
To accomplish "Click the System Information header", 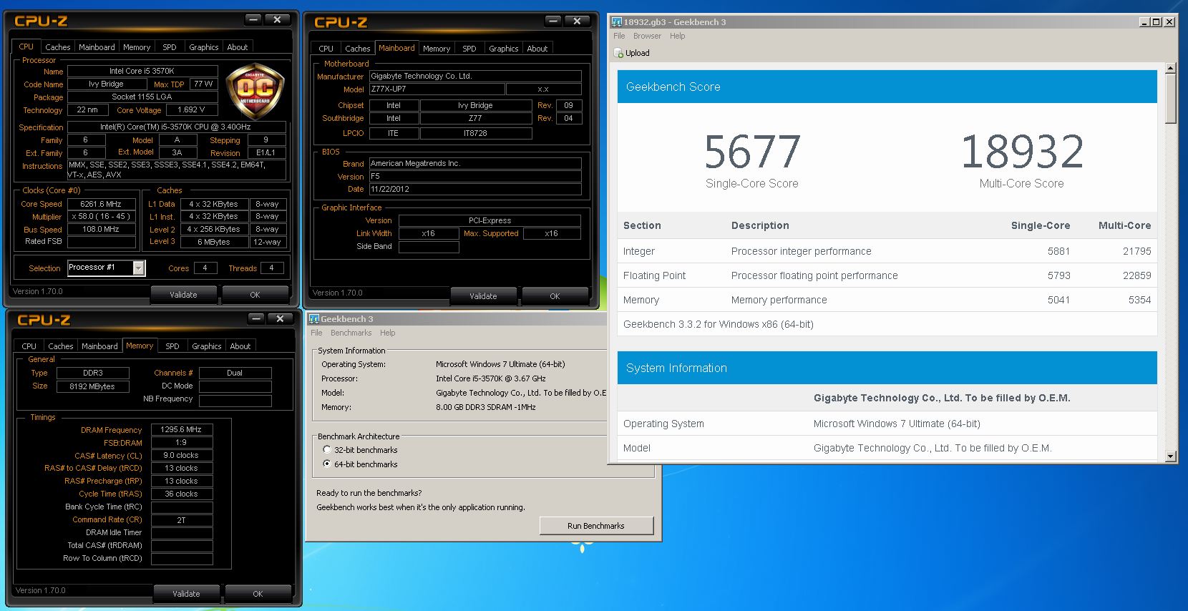I will [x=887, y=368].
